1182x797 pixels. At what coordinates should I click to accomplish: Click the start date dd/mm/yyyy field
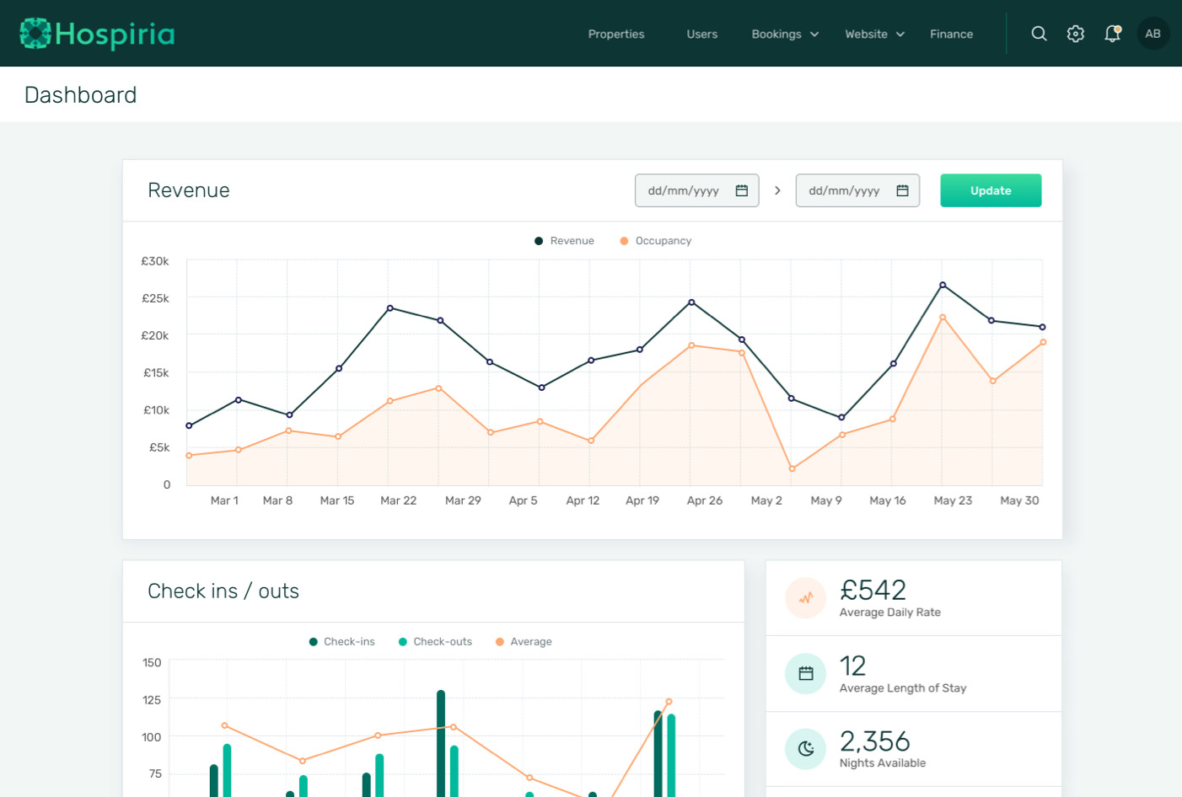coord(696,190)
